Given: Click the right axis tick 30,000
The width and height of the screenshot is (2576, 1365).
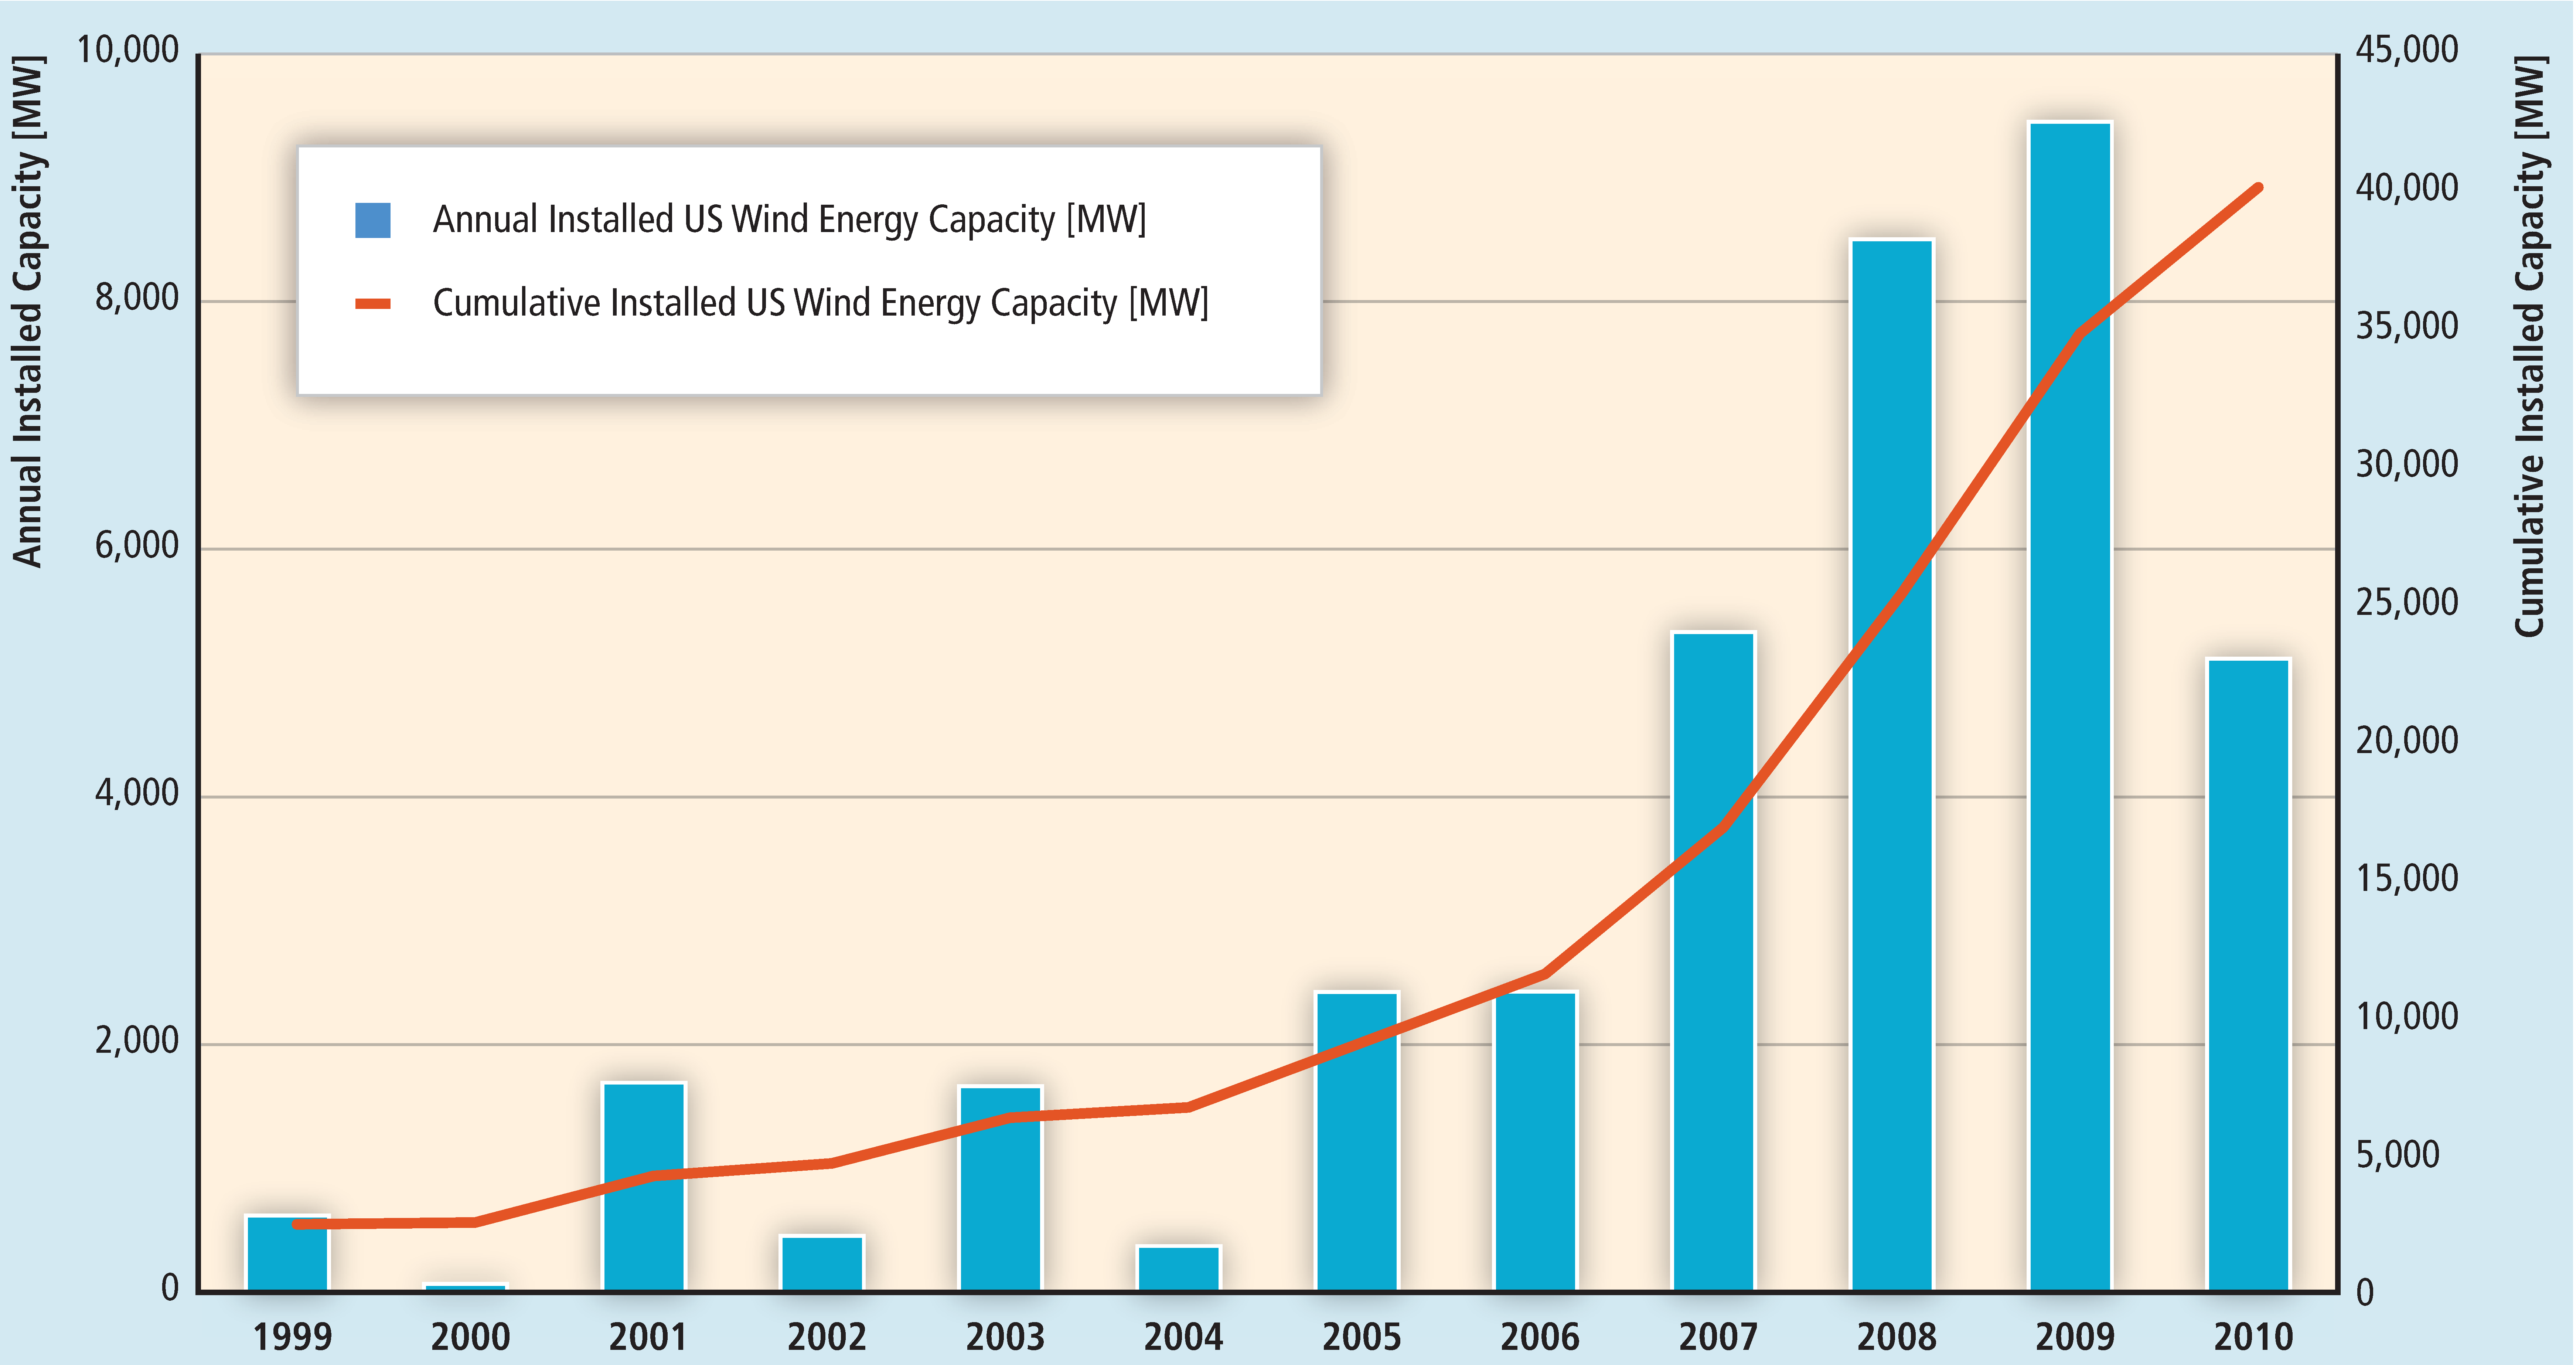Looking at the screenshot, I should [x=2407, y=464].
